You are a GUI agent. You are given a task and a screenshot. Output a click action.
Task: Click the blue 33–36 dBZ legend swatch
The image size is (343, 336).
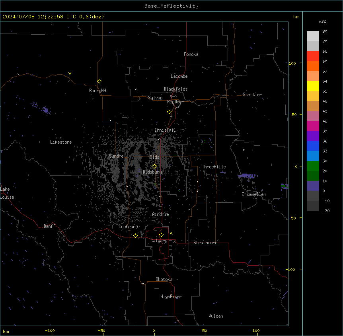(x=313, y=146)
